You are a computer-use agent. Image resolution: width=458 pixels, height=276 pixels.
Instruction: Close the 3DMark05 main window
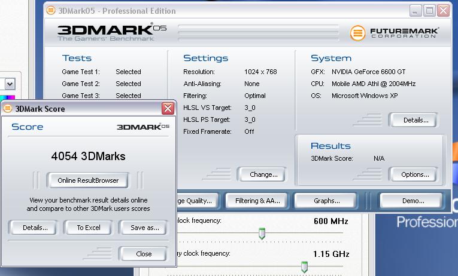[x=443, y=11]
